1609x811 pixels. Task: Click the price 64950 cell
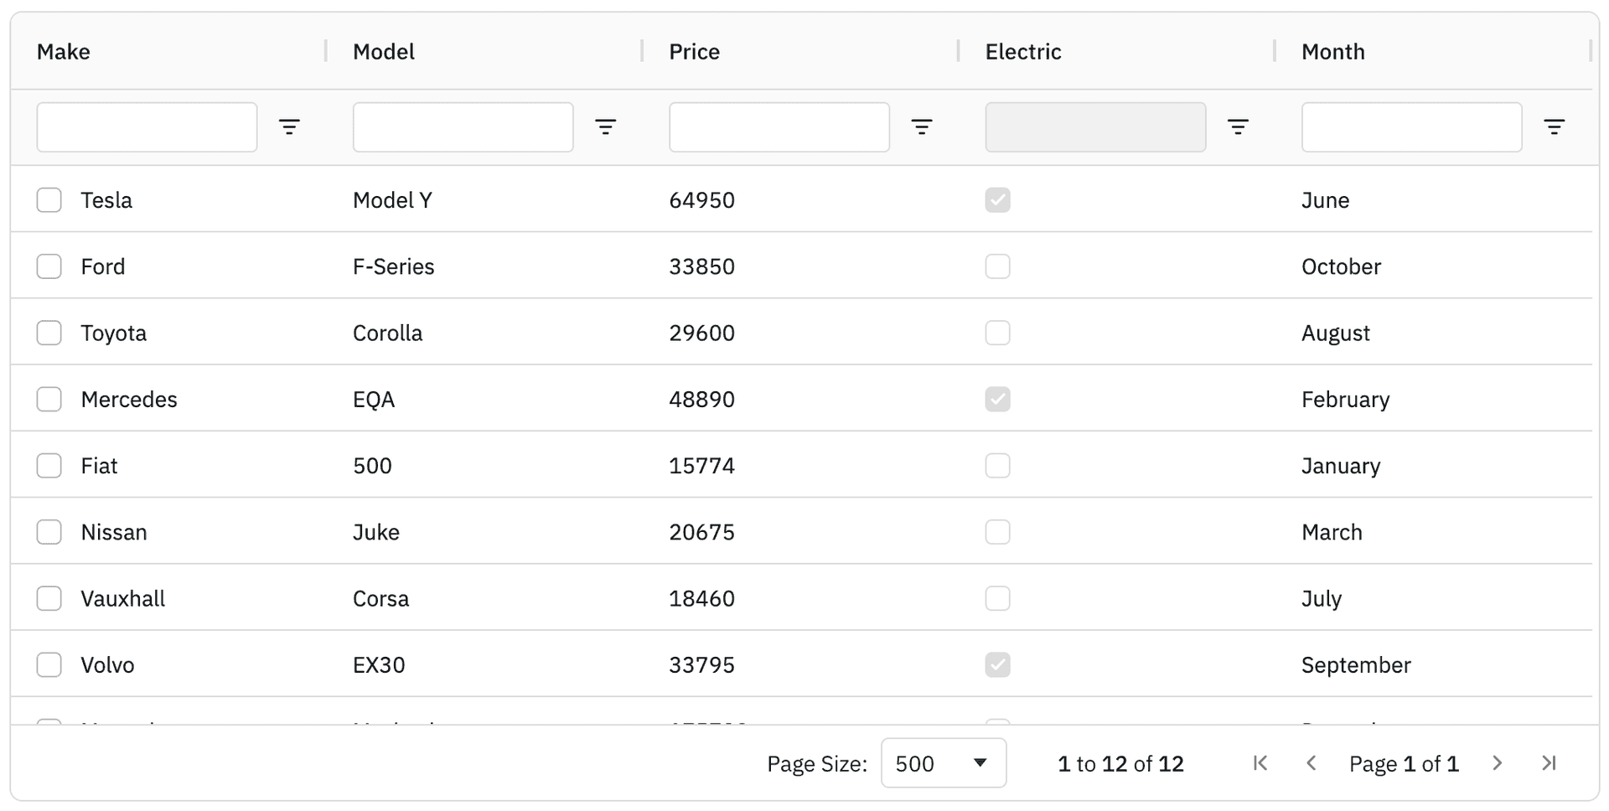coord(702,200)
